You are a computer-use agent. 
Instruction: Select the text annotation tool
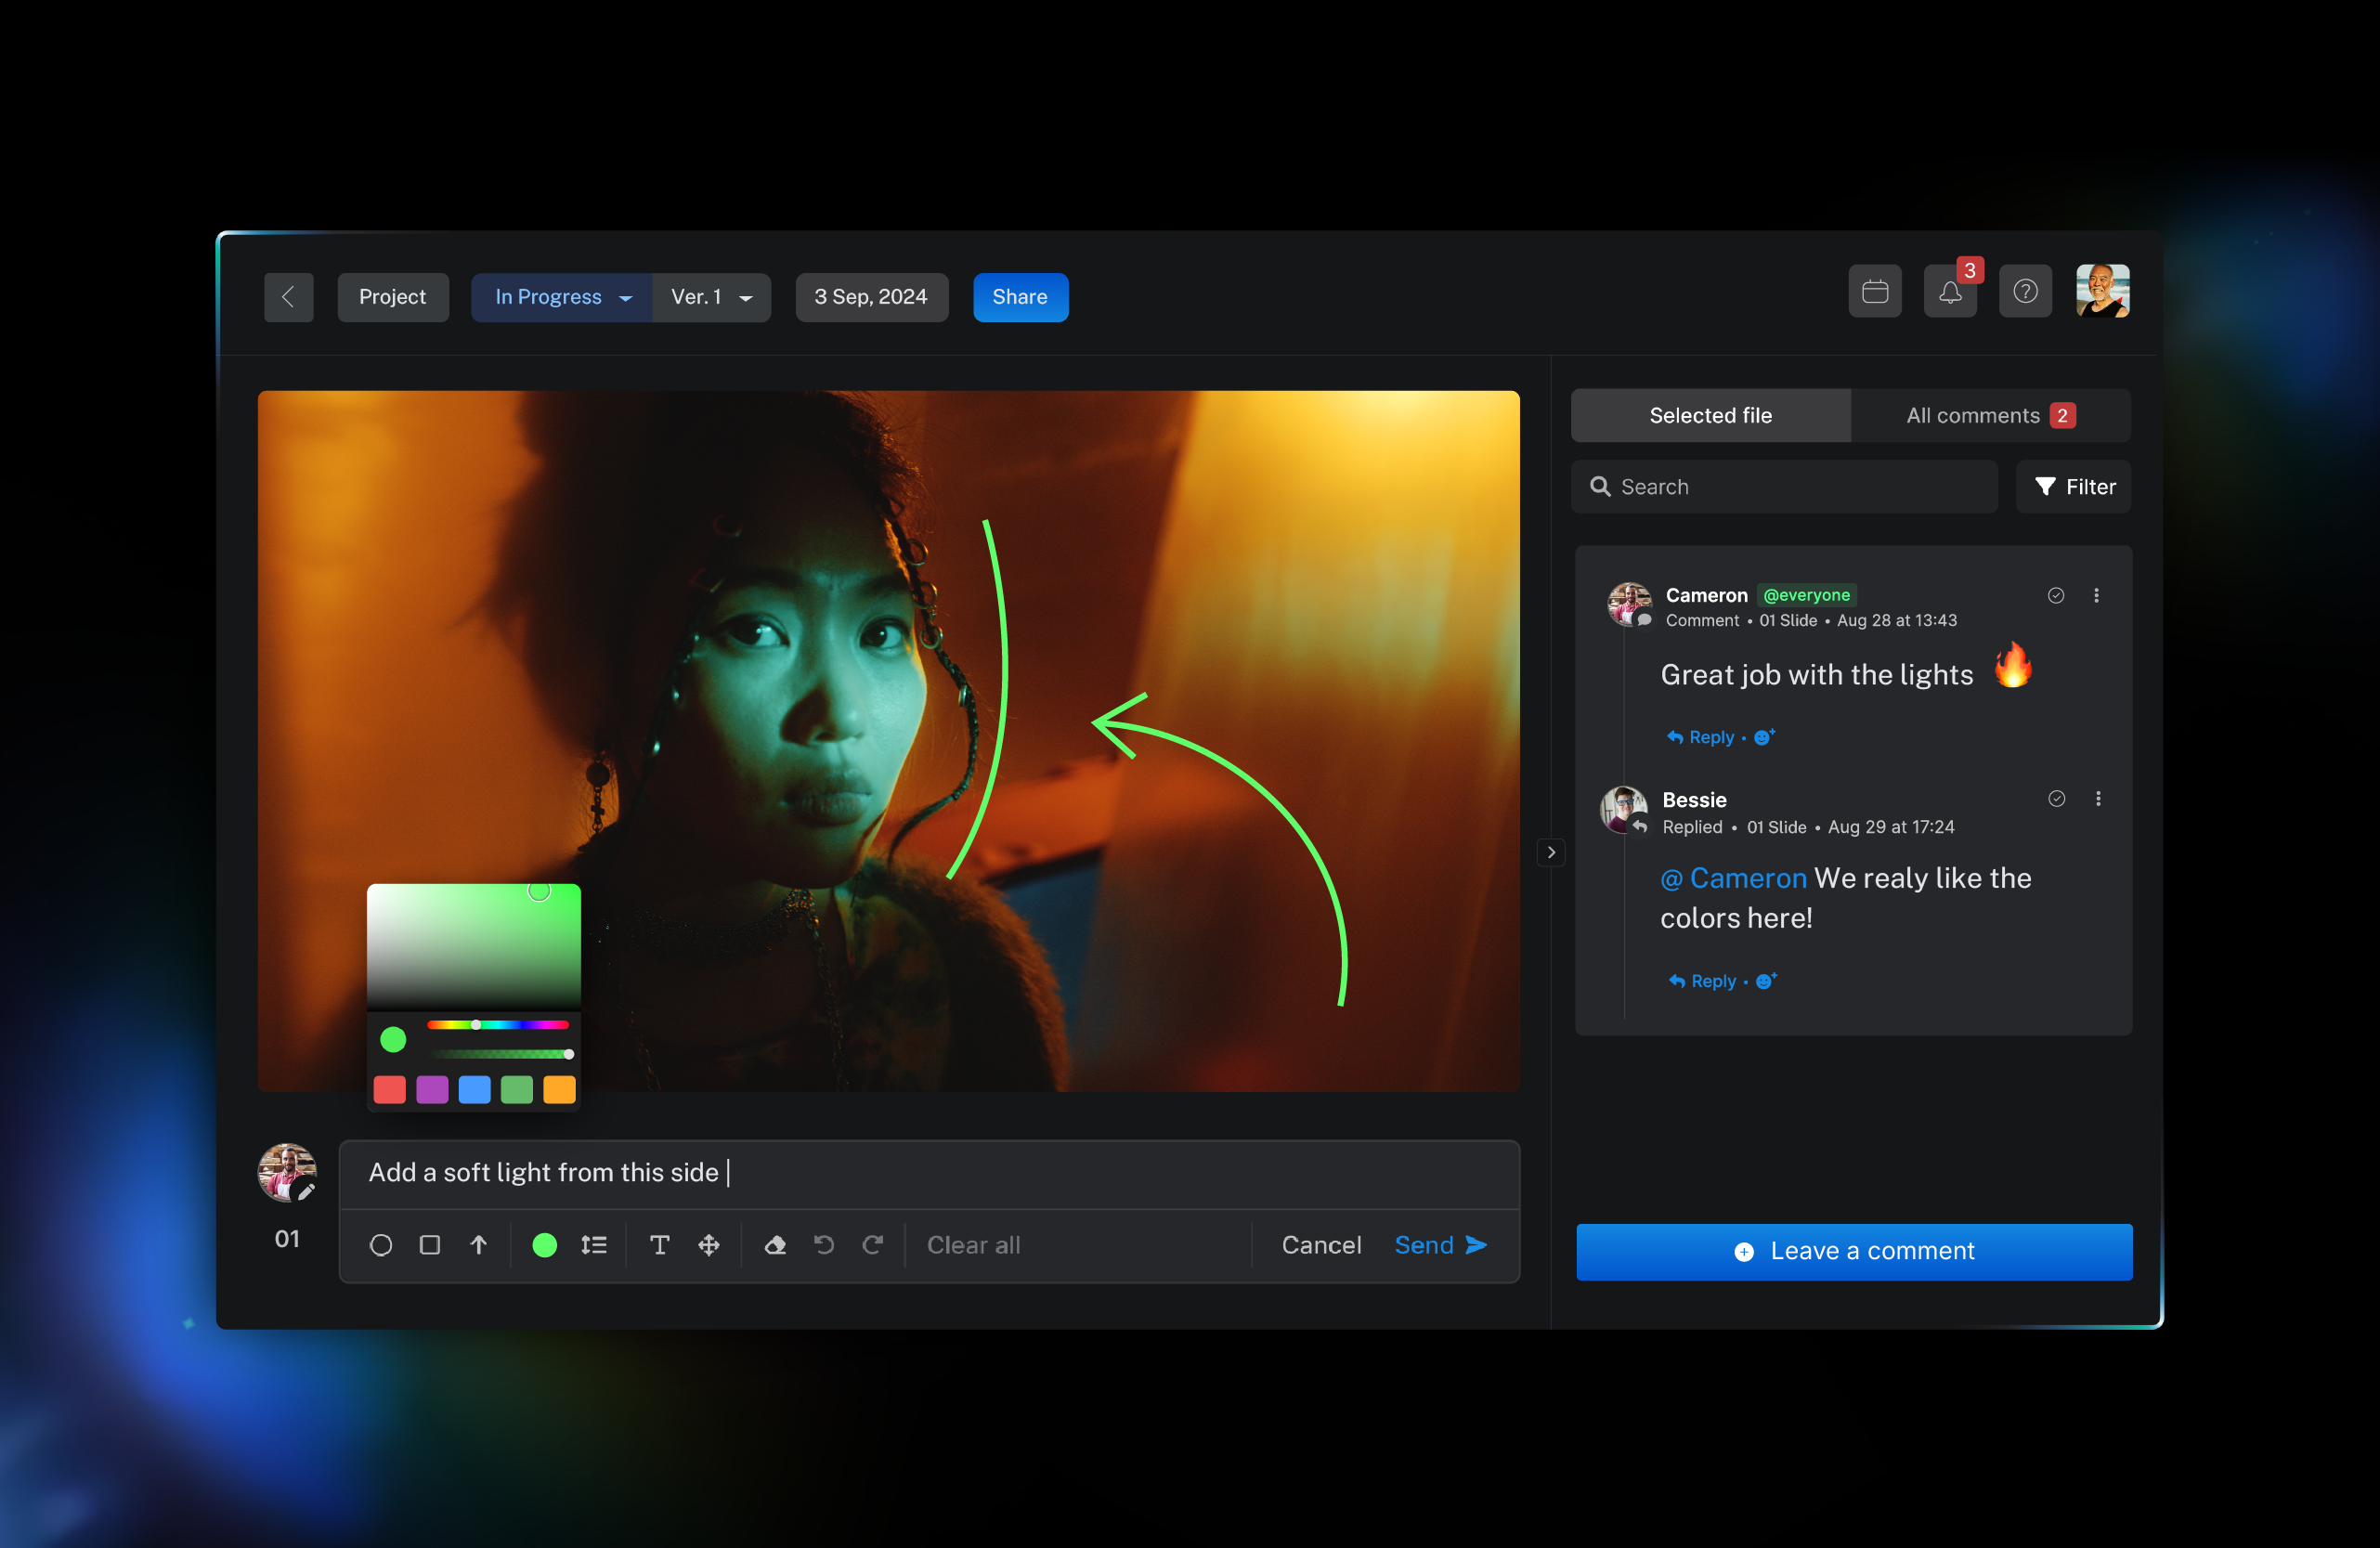(659, 1244)
